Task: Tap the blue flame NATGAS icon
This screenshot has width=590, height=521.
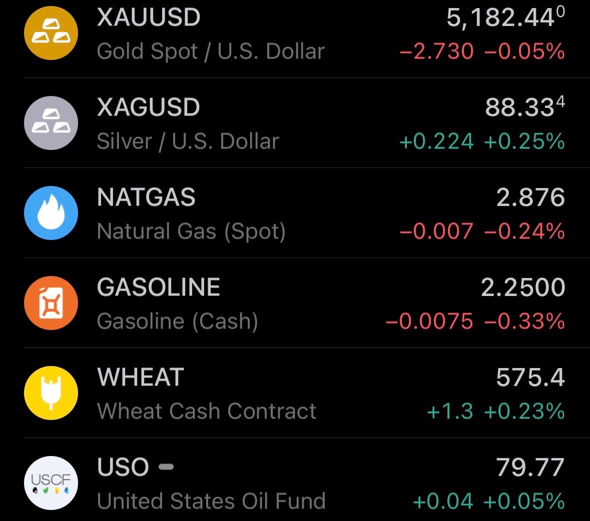Action: (51, 213)
